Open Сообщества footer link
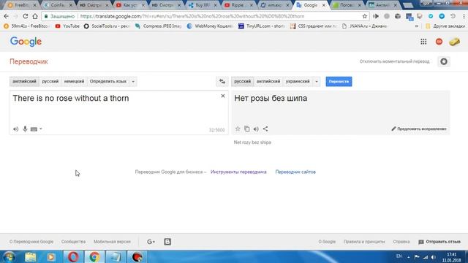468x263 pixels. (x=73, y=242)
